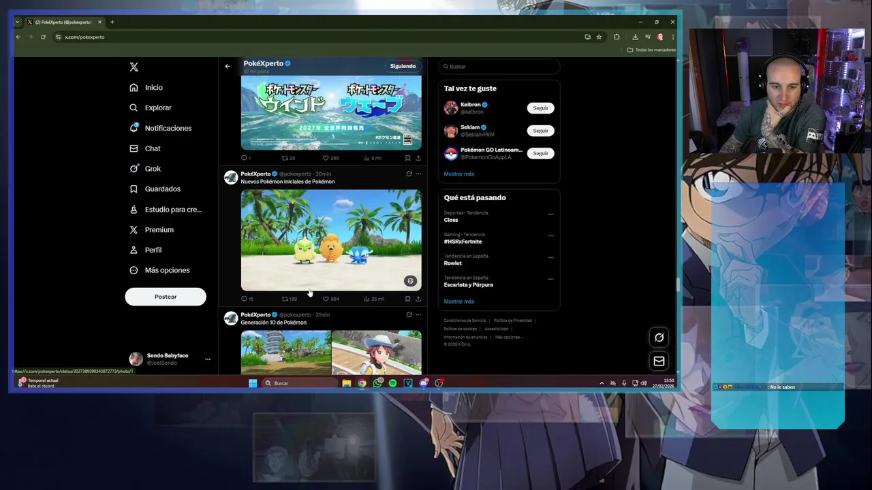View stats of the 25 mil views post
Screen dimensions: 872x490
coord(374,299)
